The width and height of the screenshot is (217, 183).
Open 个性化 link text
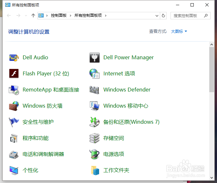click(30, 170)
